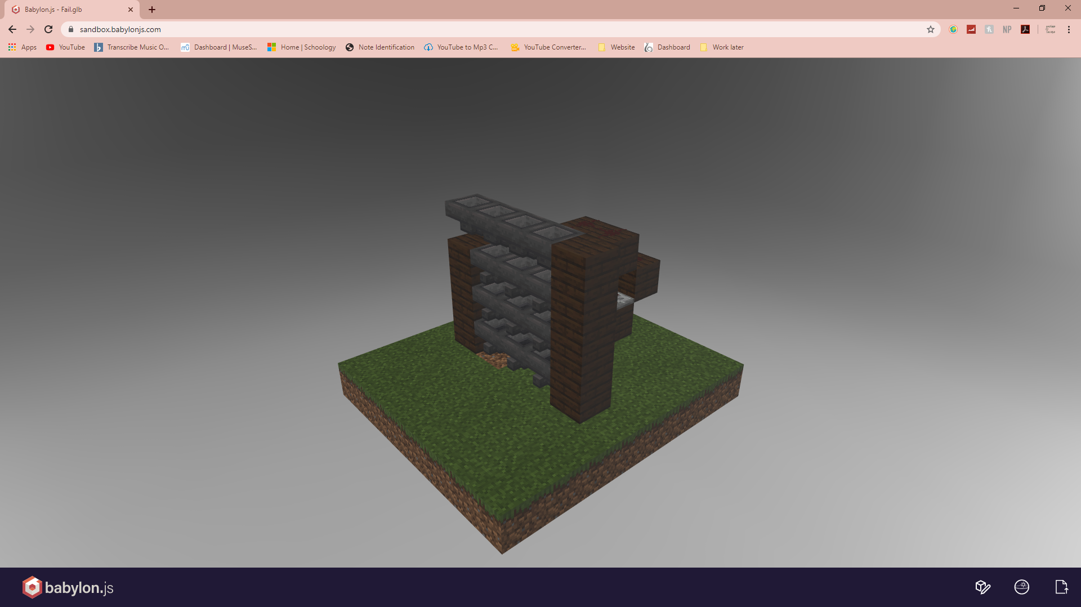Open a new browser tab
This screenshot has width=1081, height=607.
152,10
